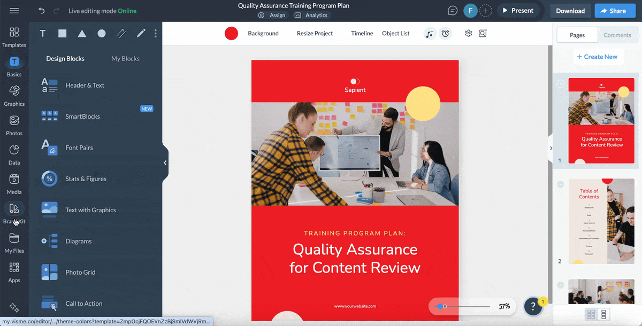
Task: Switch to the Comments tab
Action: pyautogui.click(x=617, y=35)
